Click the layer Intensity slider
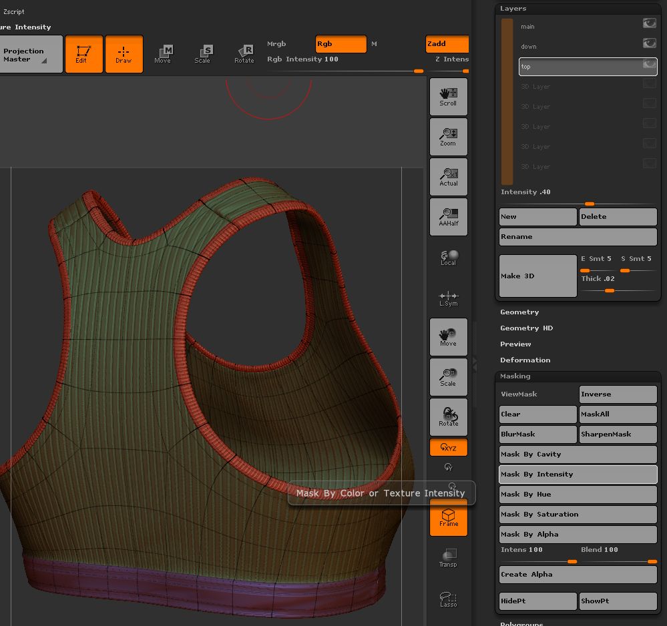The height and width of the screenshot is (626, 667). [x=578, y=204]
